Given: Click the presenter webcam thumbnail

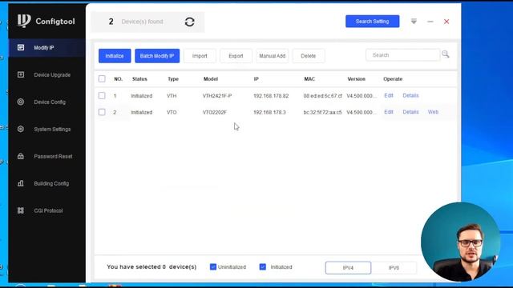Looking at the screenshot, I should point(460,242).
